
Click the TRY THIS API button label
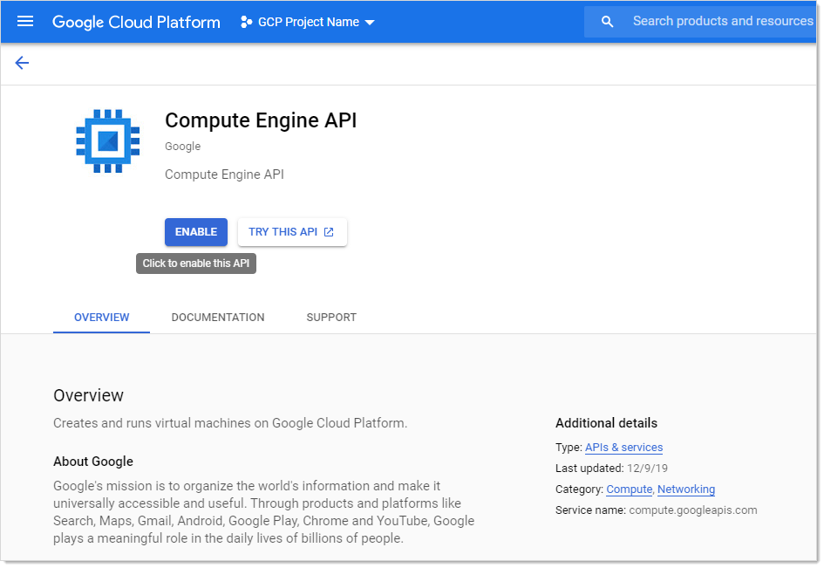[283, 232]
